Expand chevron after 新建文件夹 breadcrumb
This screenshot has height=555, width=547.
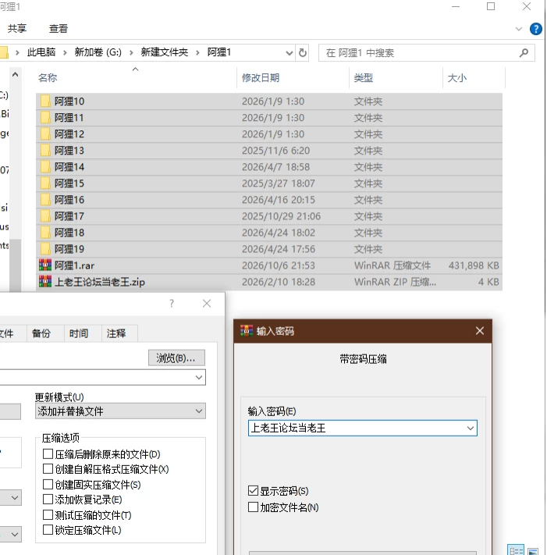tap(197, 53)
